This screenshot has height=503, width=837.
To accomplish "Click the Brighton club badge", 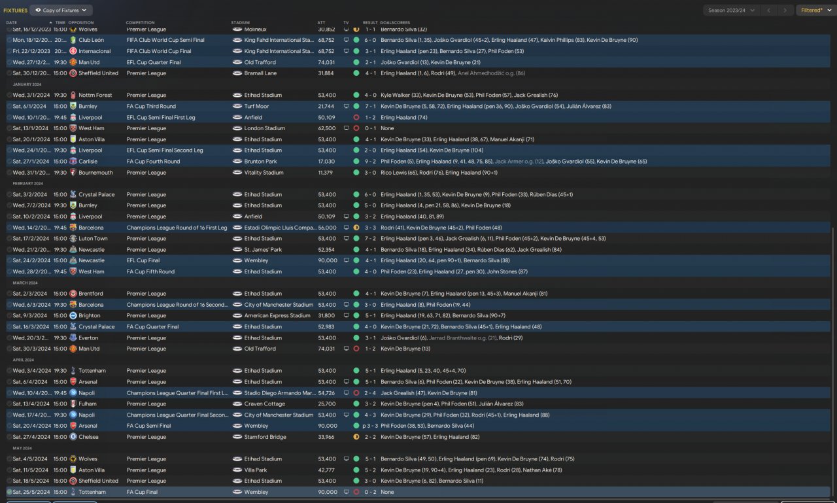I will click(73, 316).
